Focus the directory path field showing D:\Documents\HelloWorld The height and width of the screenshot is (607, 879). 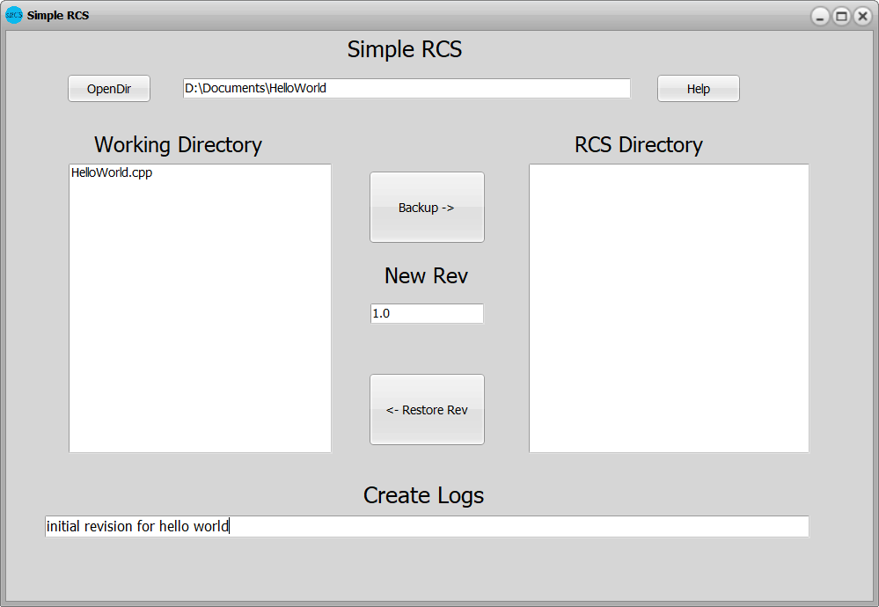[x=407, y=88]
